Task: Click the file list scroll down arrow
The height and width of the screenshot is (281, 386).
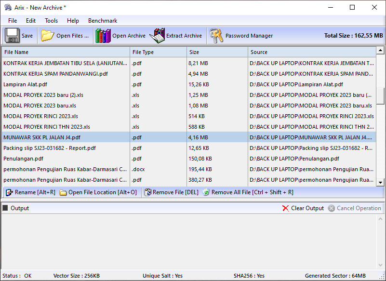Action: (380, 183)
